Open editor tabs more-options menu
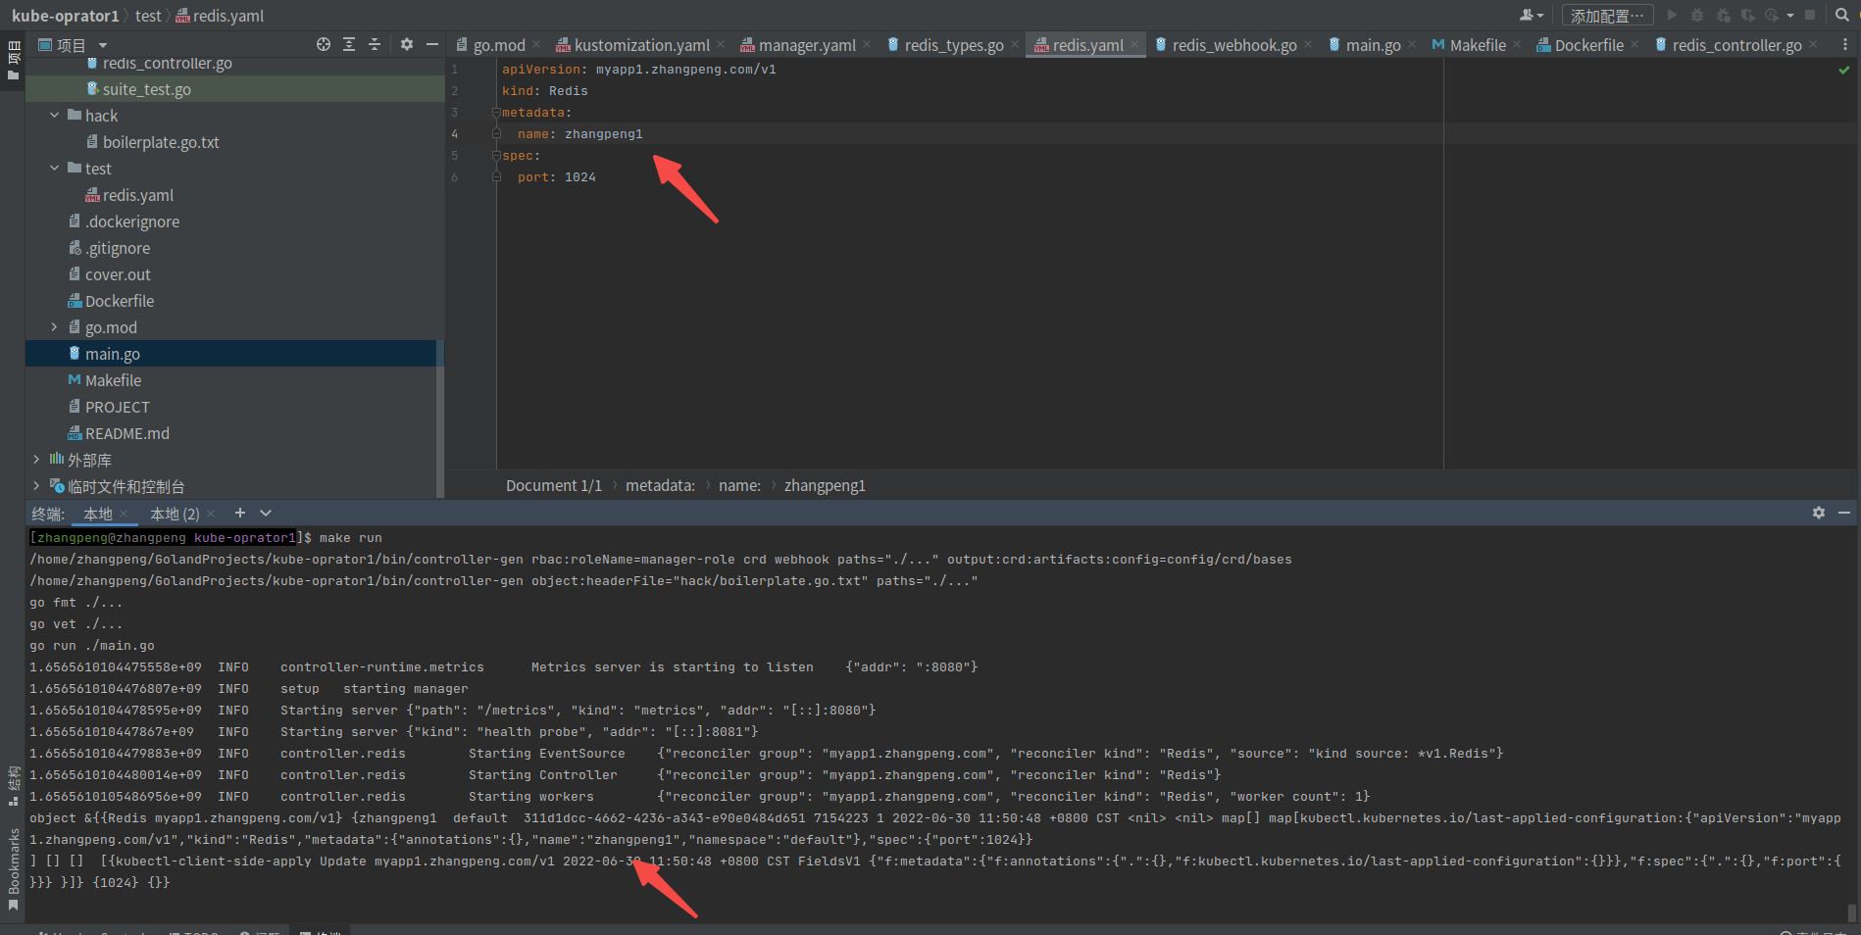 pos(1845,44)
